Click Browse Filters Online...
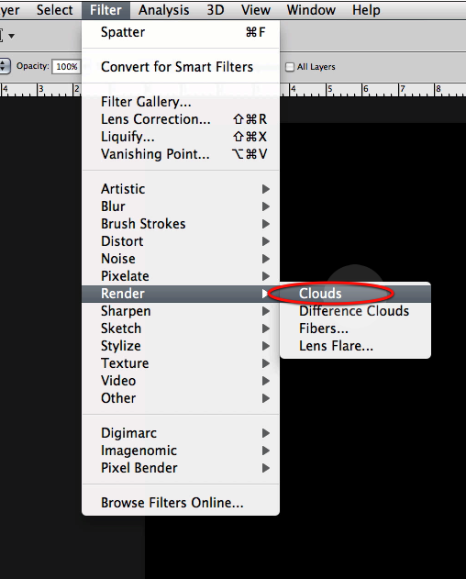466x579 pixels. [181, 503]
